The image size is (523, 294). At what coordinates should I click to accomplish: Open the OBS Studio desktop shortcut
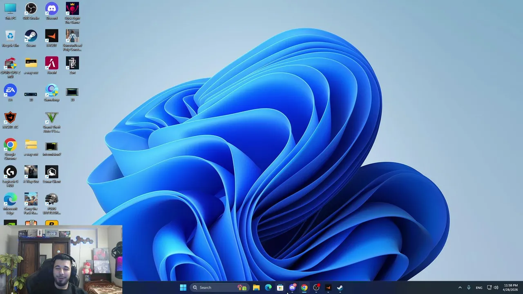pyautogui.click(x=31, y=11)
